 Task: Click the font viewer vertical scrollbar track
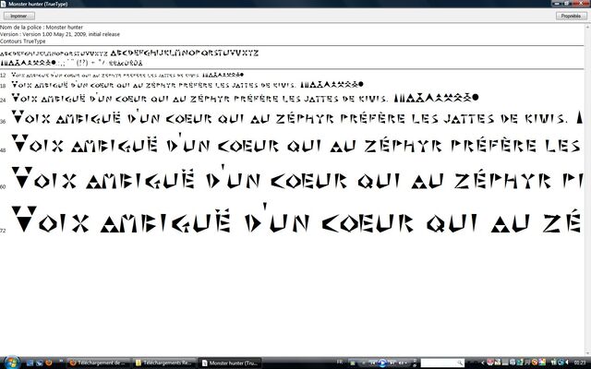[587, 192]
